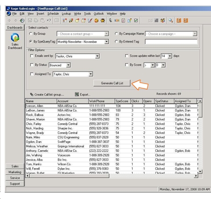Open the Assigned To Taylor, Chris dropdown
211x199 pixels.
91,74
